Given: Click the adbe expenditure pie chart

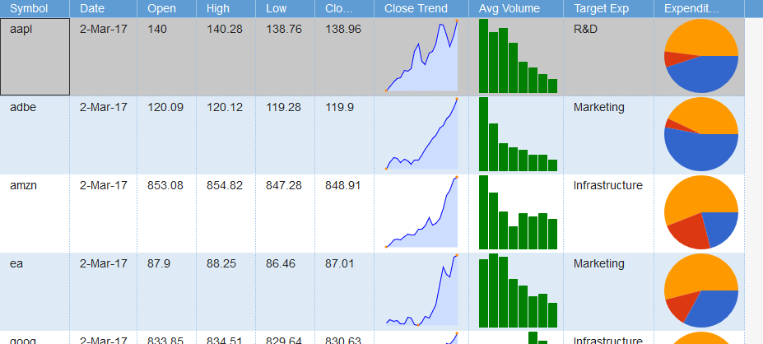Looking at the screenshot, I should (x=701, y=134).
